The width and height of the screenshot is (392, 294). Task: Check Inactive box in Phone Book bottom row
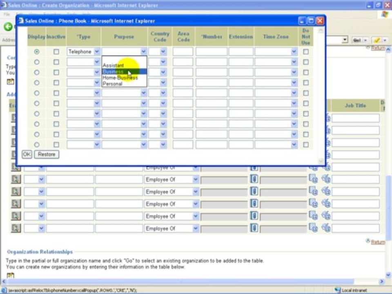click(56, 145)
